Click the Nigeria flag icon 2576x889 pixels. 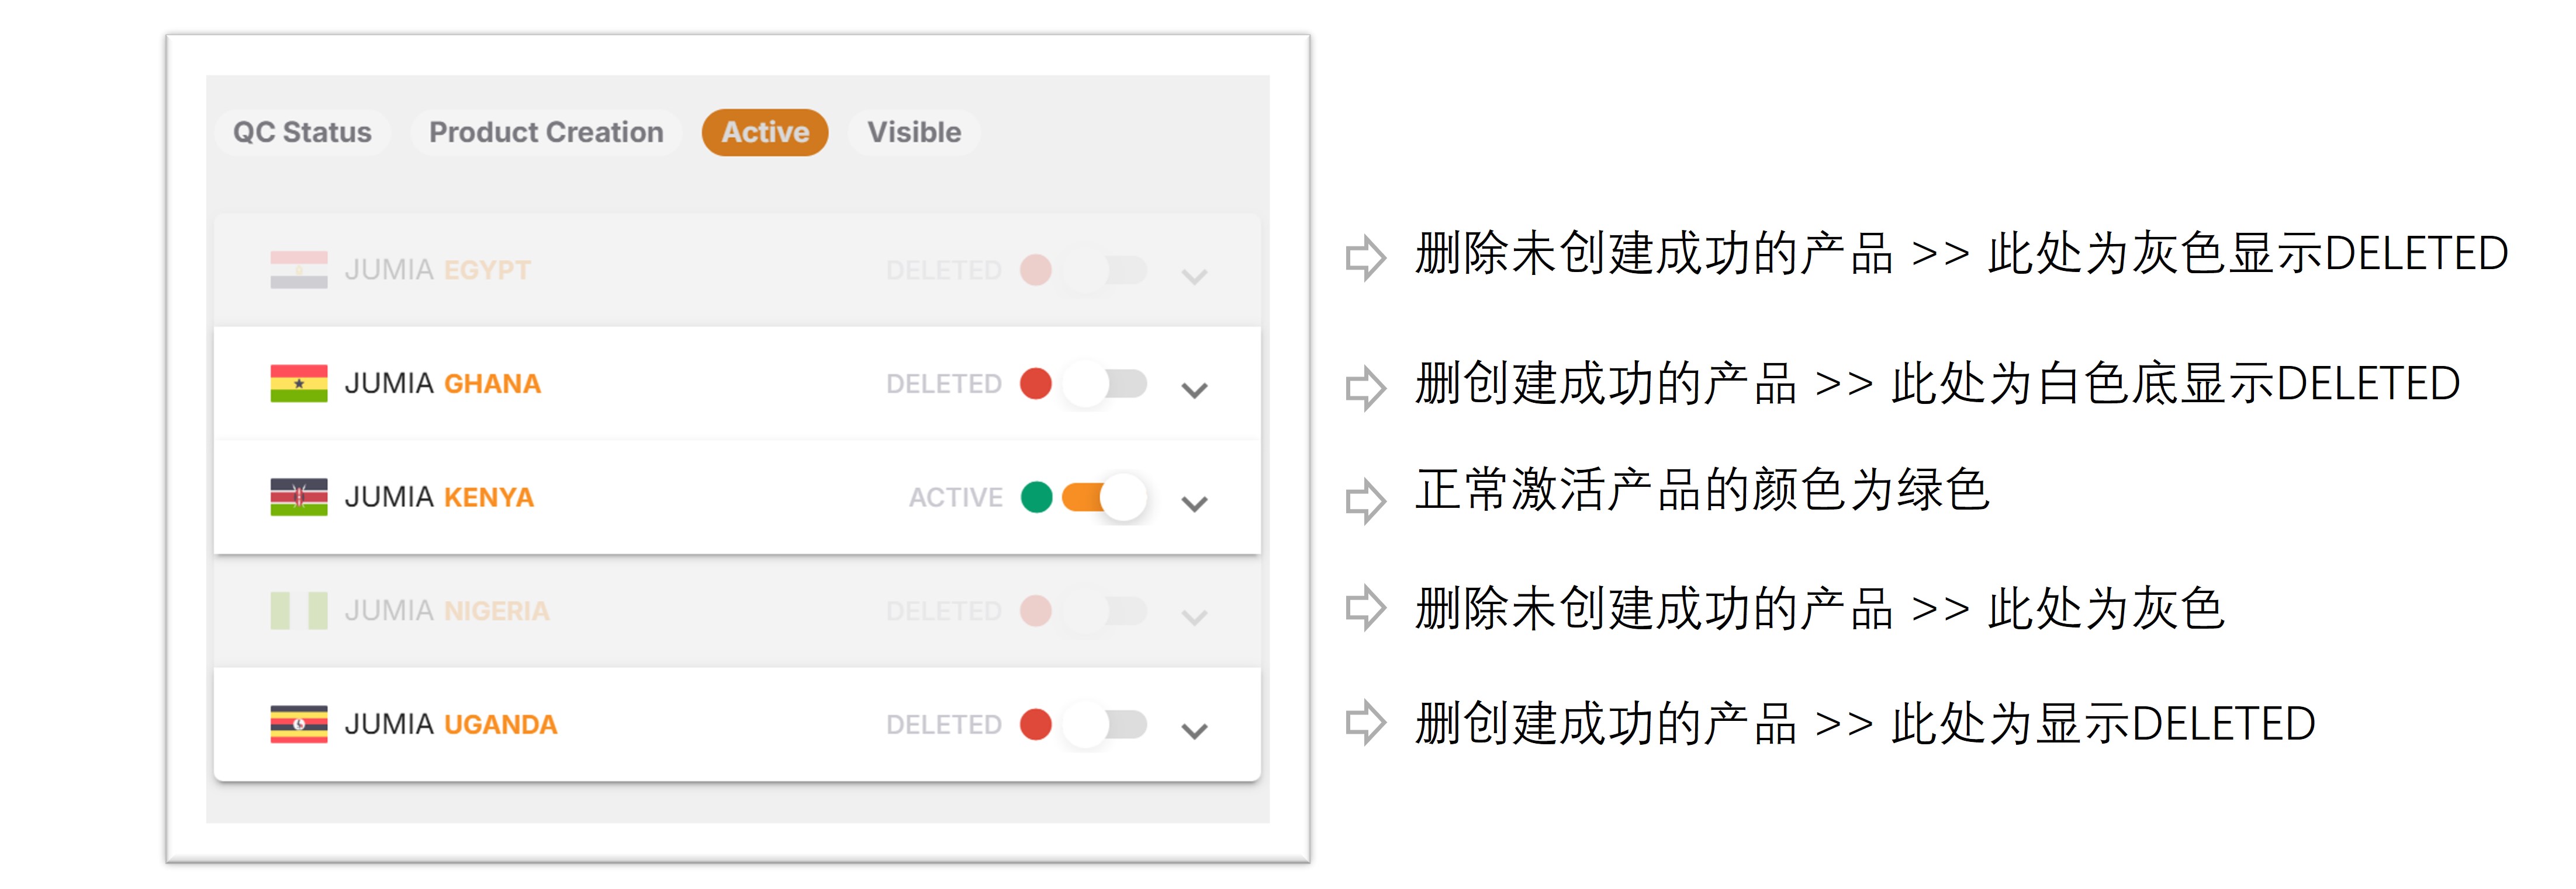(298, 611)
